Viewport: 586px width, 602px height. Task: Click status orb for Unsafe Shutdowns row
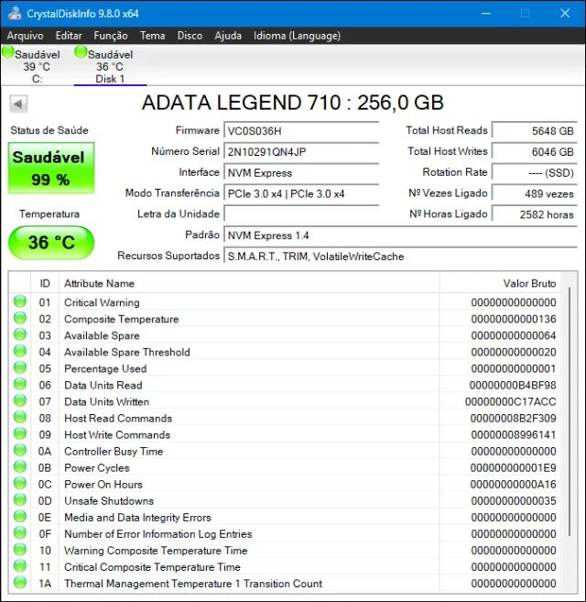20,500
